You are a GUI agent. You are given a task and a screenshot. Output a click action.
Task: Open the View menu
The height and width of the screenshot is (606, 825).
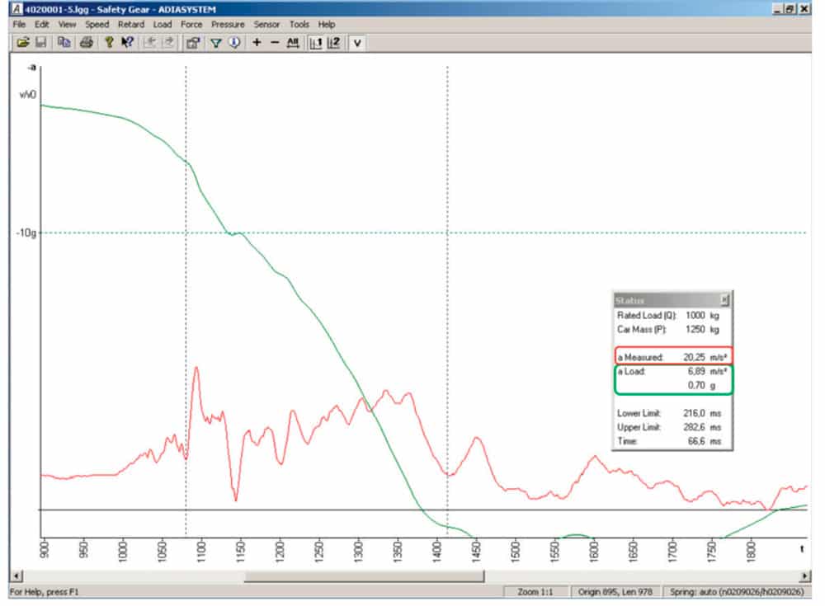(x=68, y=24)
